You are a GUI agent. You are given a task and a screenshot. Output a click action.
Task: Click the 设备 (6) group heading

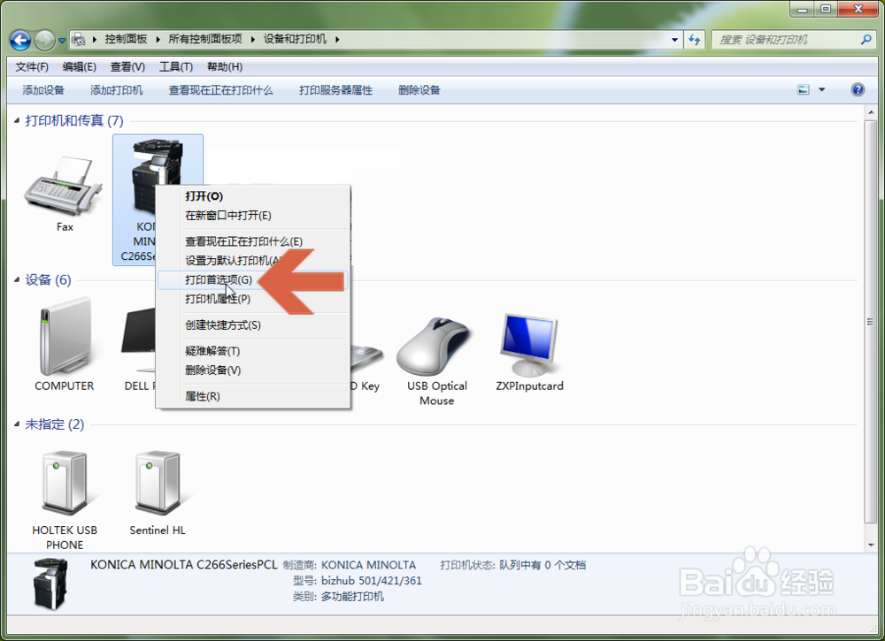click(x=48, y=279)
